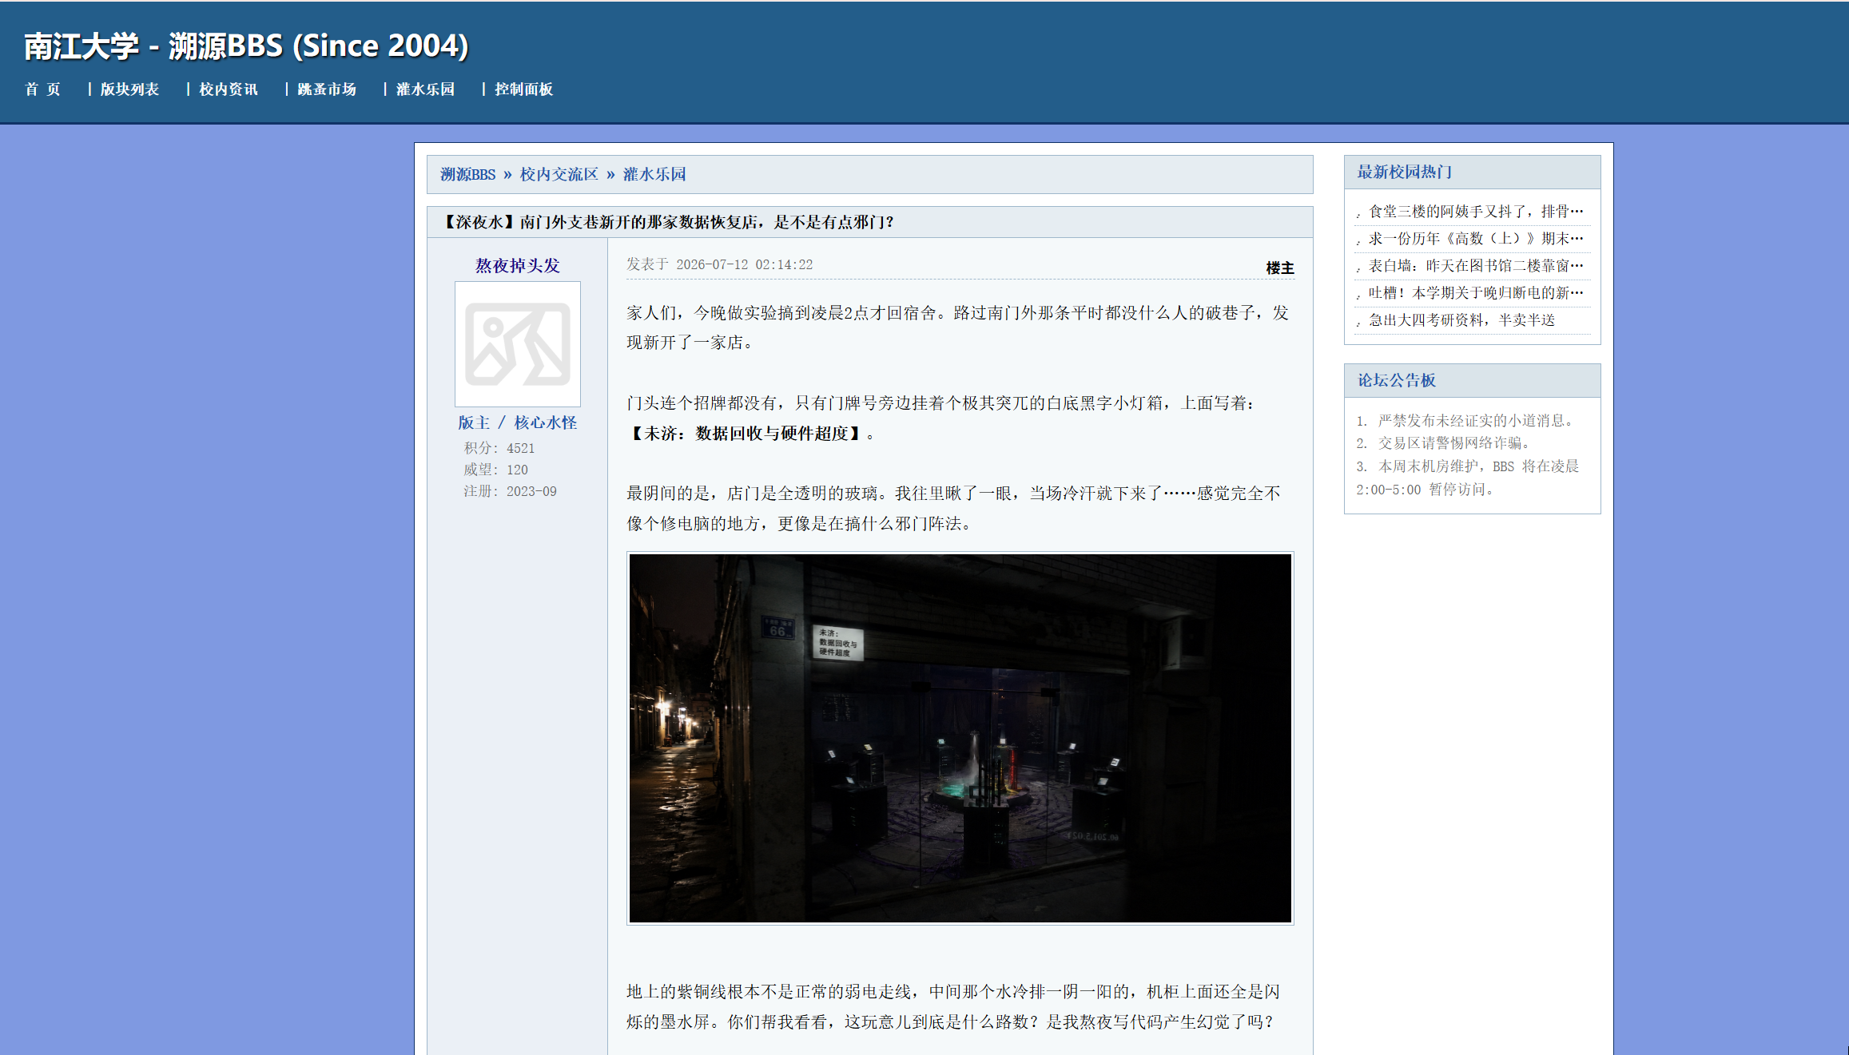Open the 首页 navigation item
Image resolution: width=1849 pixels, height=1055 pixels.
pos(42,89)
